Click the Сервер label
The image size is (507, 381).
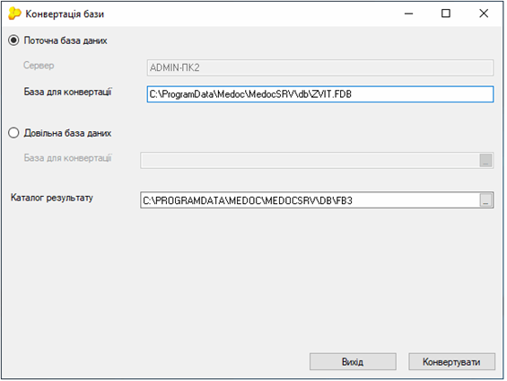39,66
